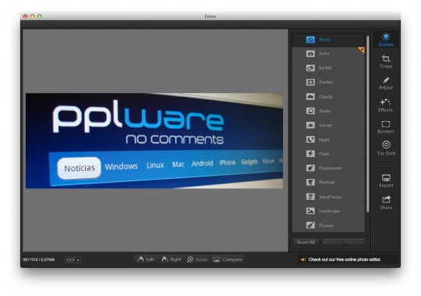
Task: Apply the Fluorescent scene
Action: (x=328, y=168)
